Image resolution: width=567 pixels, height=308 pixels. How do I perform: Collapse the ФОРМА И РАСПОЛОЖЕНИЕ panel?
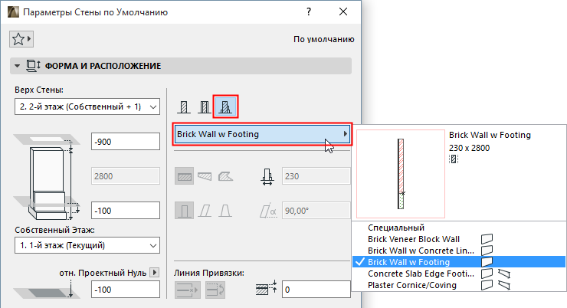(x=16, y=66)
